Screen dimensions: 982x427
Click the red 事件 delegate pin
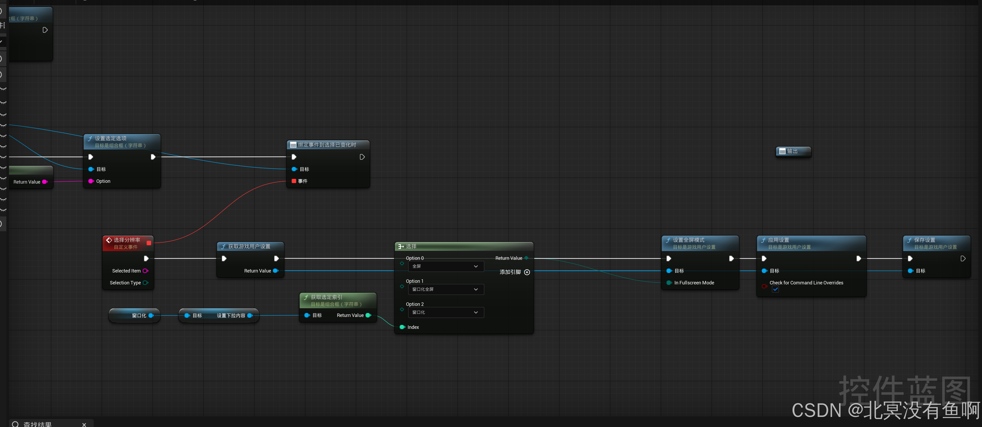point(294,181)
